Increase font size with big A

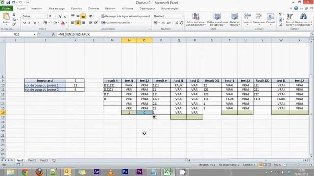coord(60,16)
